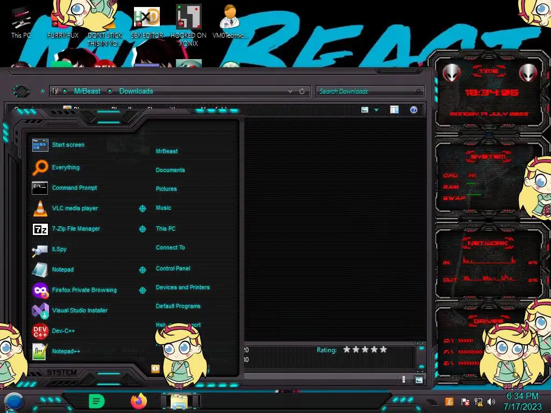Open Devices and Printers

183,287
